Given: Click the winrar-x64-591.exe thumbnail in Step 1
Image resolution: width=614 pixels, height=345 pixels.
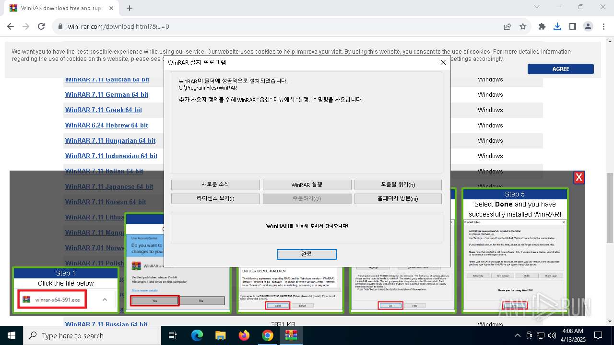Looking at the screenshot, I should tap(52, 299).
